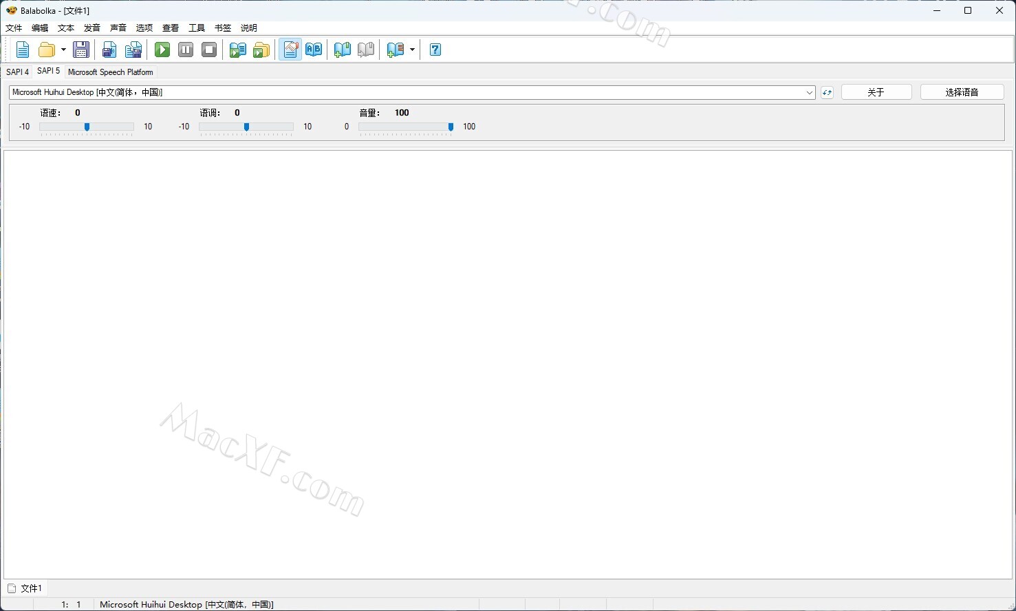Click the Microsoft Huihui Desktop status bar entry
This screenshot has width=1016, height=611.
[186, 604]
